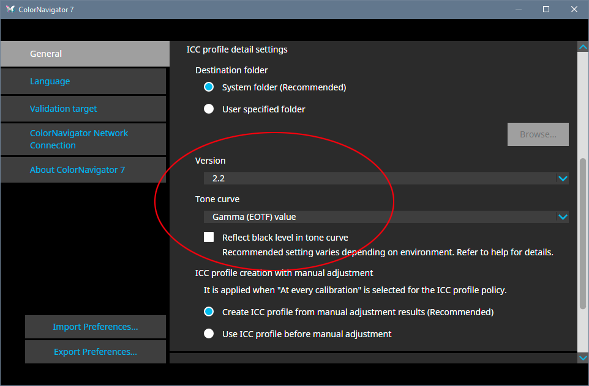
Task: Click the scroll-down chevron below the scrollbar
Action: [583, 357]
